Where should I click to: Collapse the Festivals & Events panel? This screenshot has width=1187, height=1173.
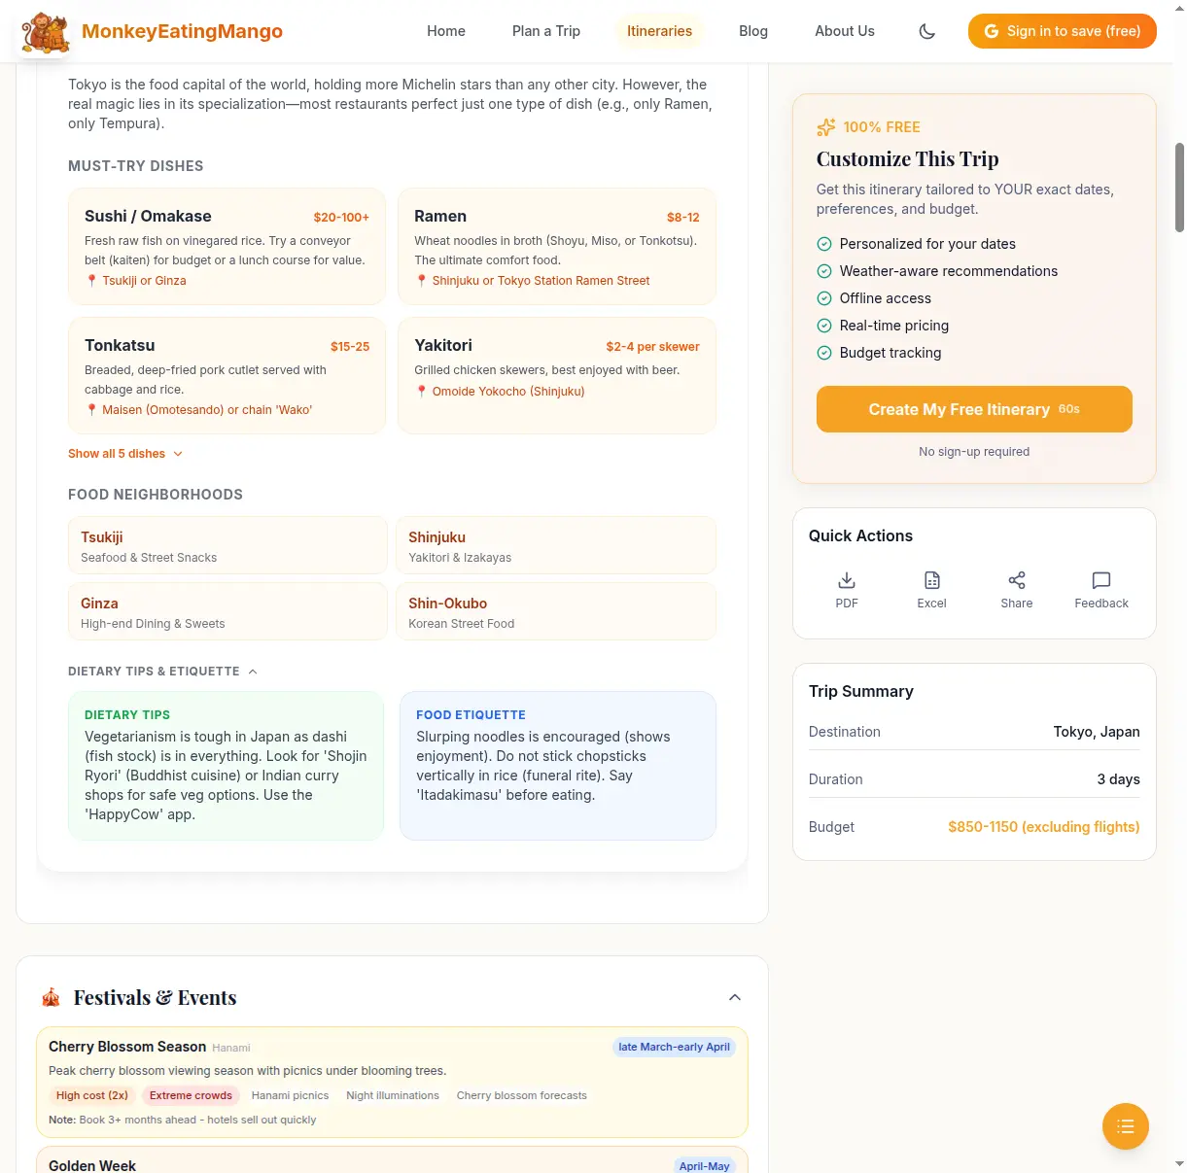click(x=735, y=997)
